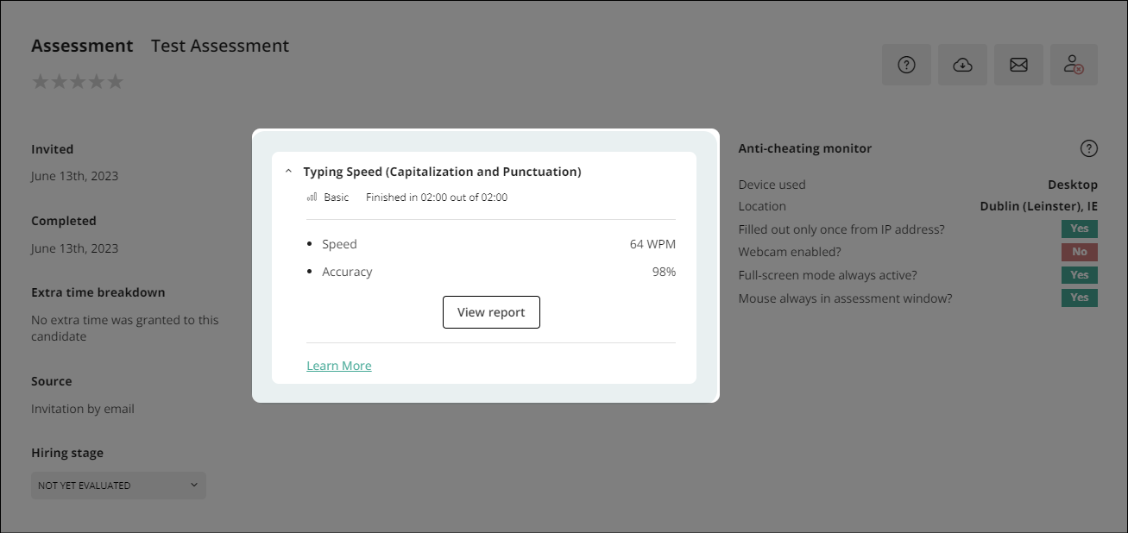The image size is (1128, 533).
Task: Toggle the Webcam enabled No badge
Action: [1079, 251]
